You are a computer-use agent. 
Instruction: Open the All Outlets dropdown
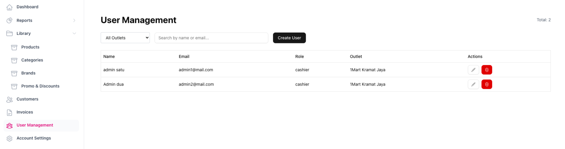tap(125, 38)
